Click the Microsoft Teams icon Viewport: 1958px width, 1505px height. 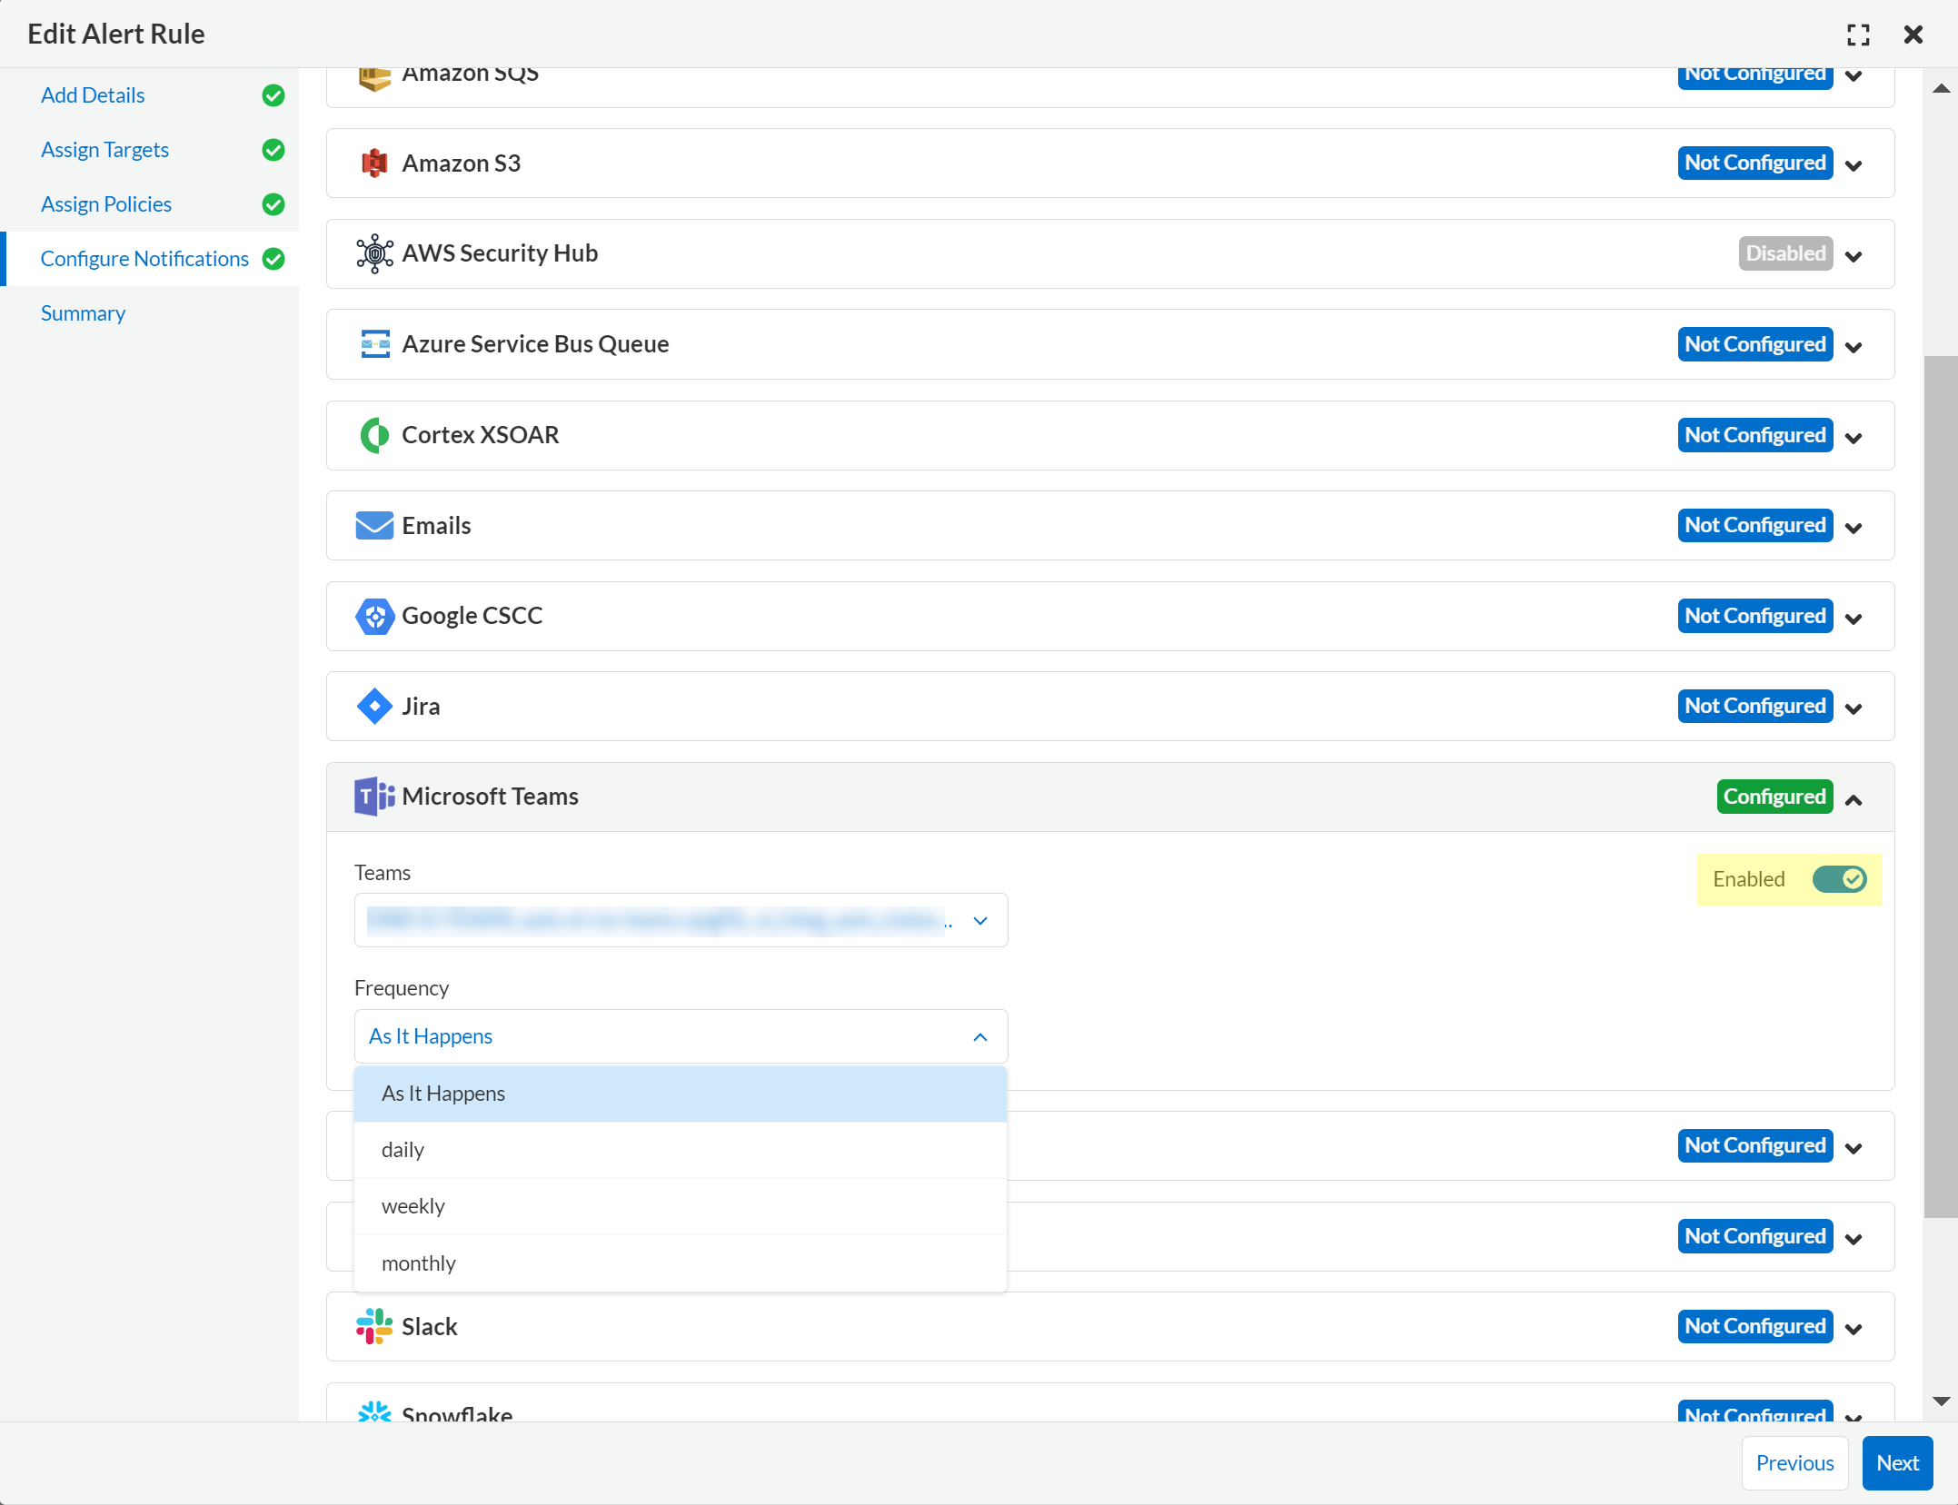coord(374,797)
